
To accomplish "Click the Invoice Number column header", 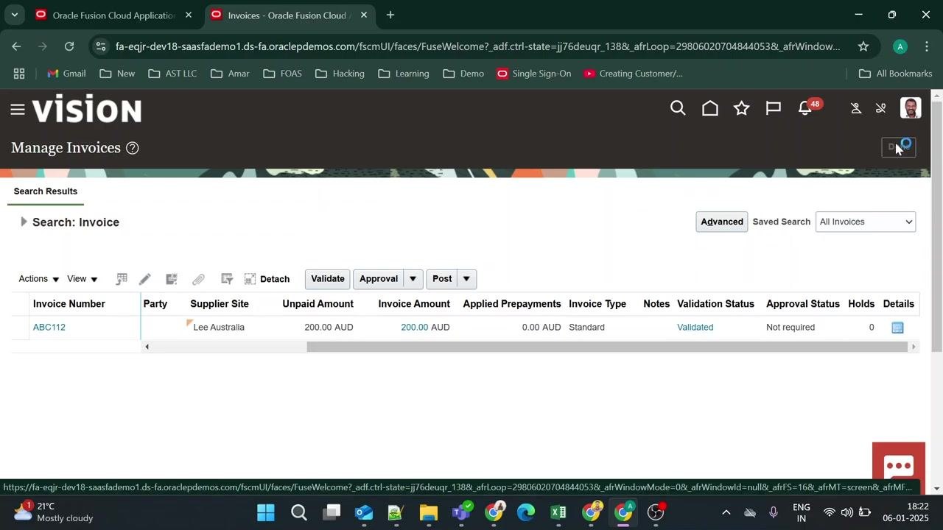I will (x=69, y=304).
